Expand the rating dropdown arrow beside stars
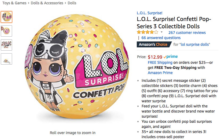 161,32
